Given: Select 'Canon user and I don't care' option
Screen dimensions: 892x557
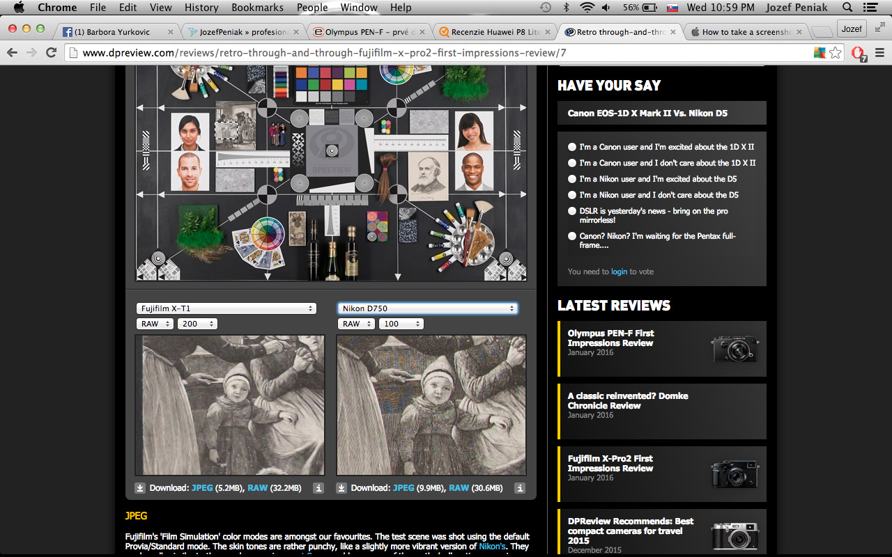Looking at the screenshot, I should (x=572, y=163).
